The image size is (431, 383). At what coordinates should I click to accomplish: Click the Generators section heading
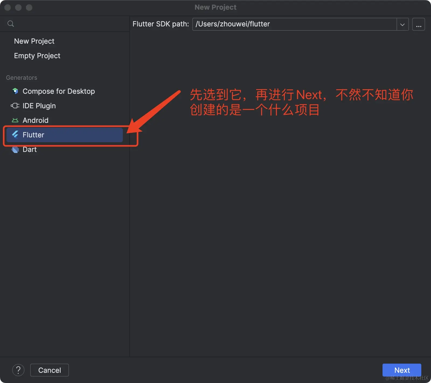[22, 78]
